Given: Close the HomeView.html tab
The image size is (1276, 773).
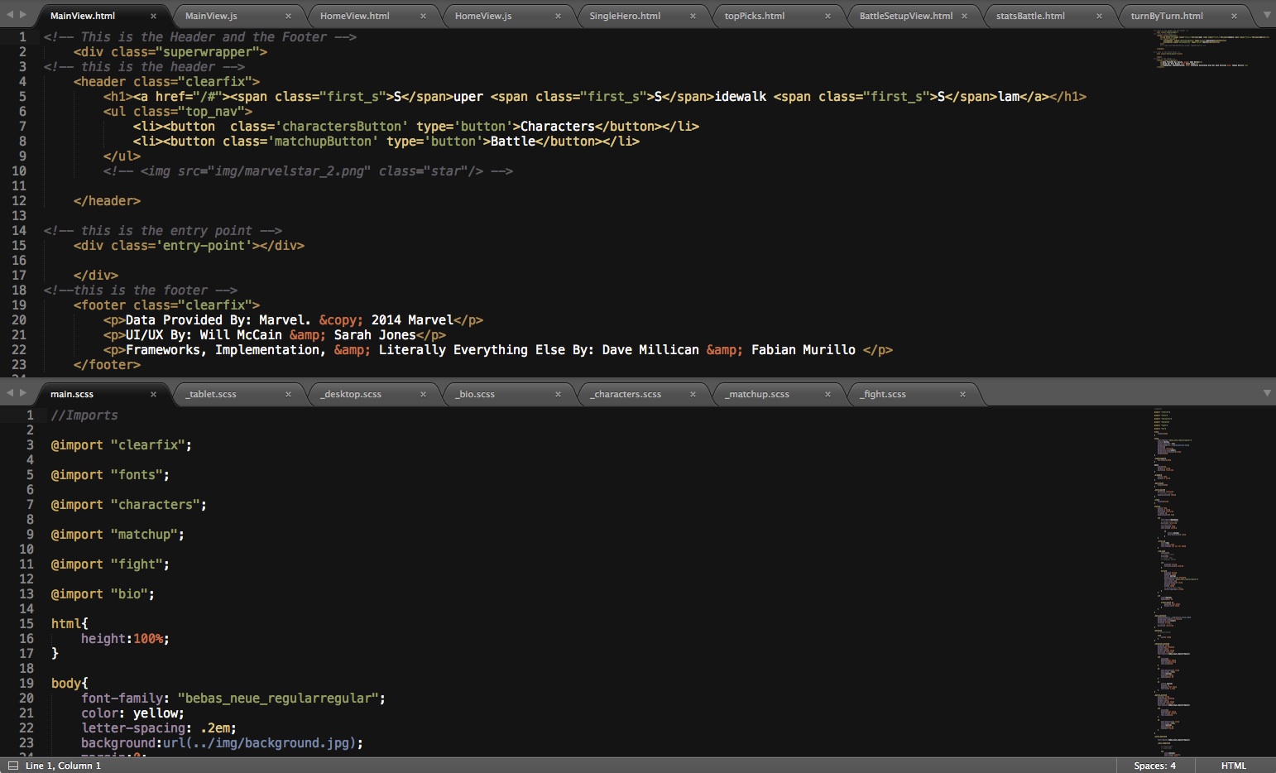Looking at the screenshot, I should pos(423,16).
